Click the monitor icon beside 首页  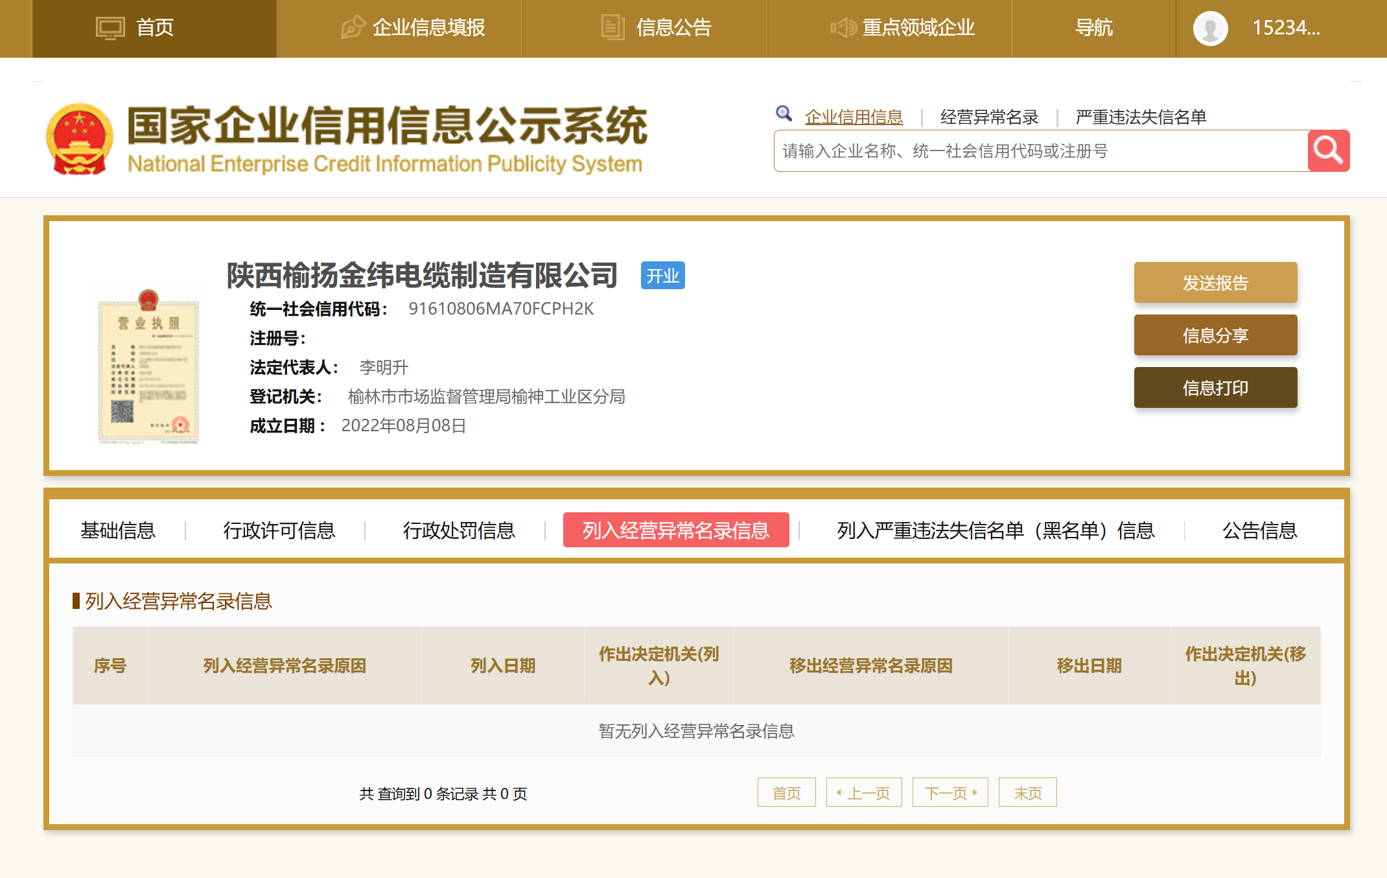(x=110, y=29)
